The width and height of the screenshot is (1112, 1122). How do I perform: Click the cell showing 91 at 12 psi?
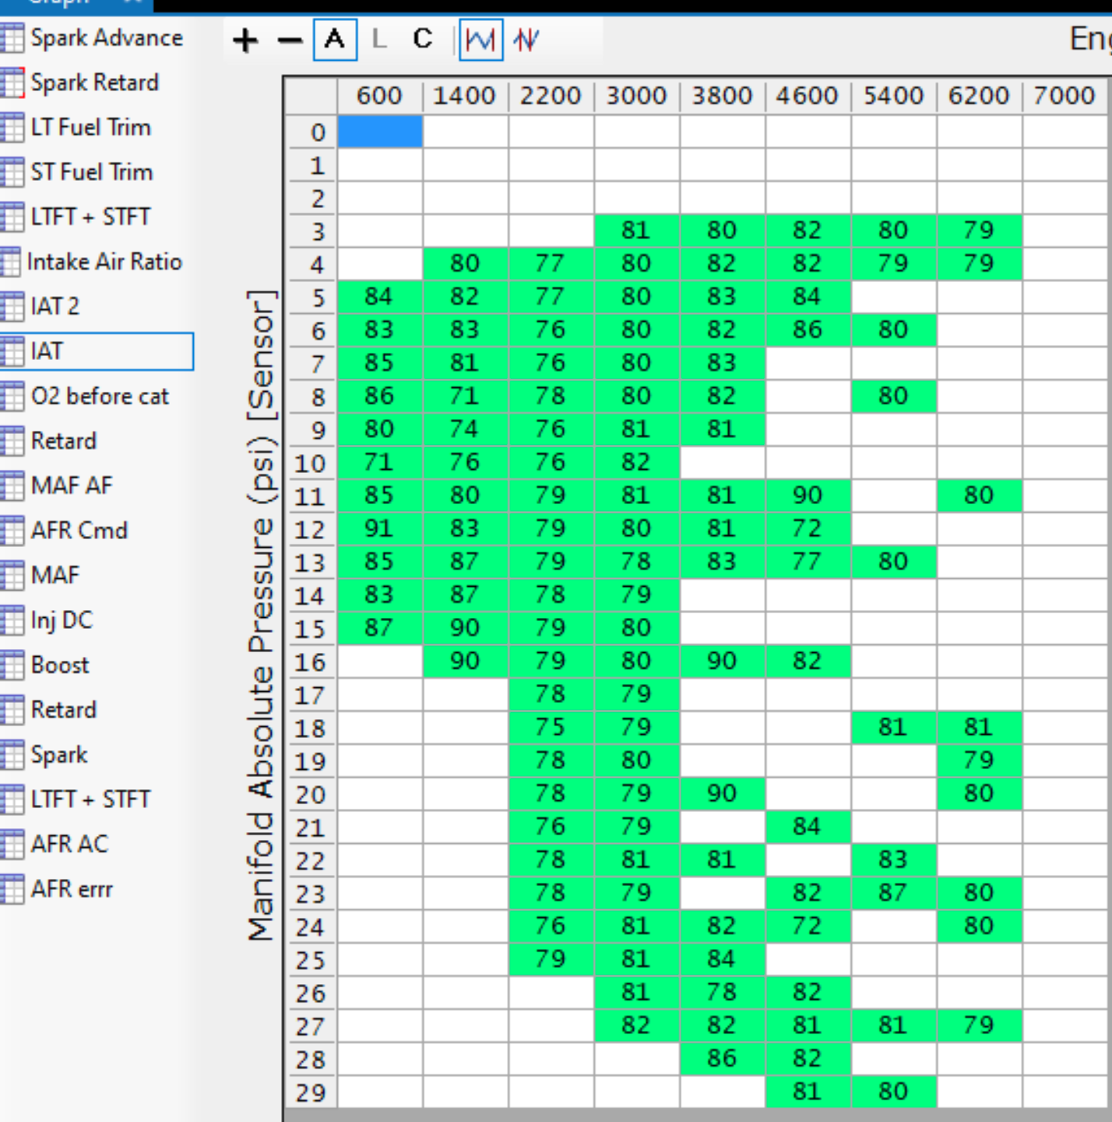[380, 529]
